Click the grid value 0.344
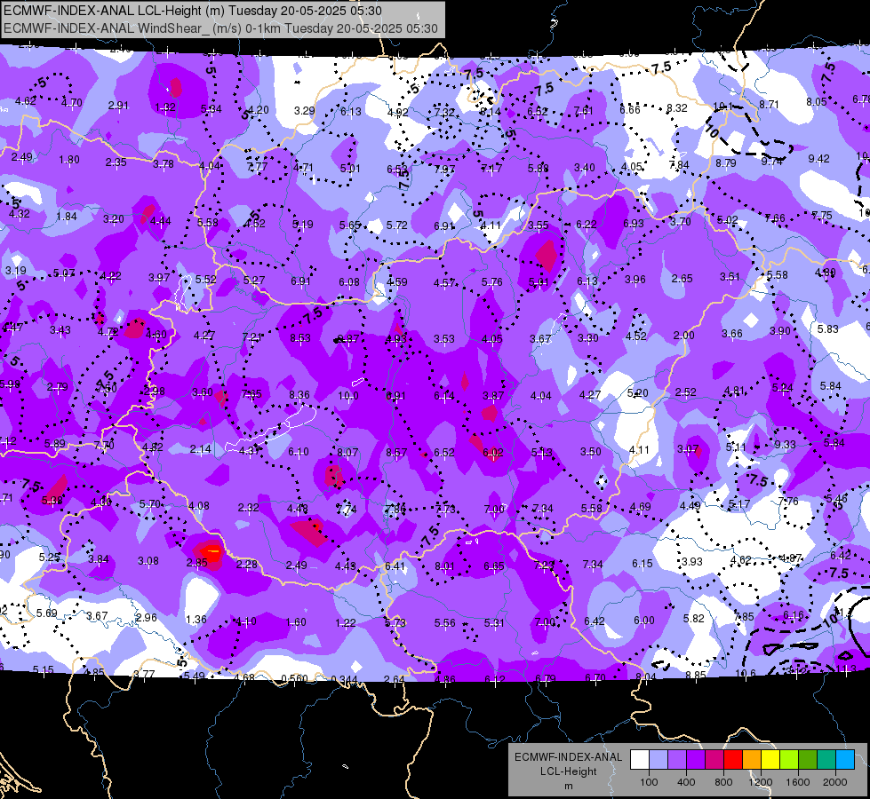This screenshot has height=799, width=870. click(345, 680)
